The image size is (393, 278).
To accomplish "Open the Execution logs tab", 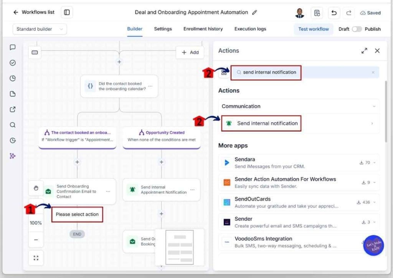I will click(x=250, y=29).
